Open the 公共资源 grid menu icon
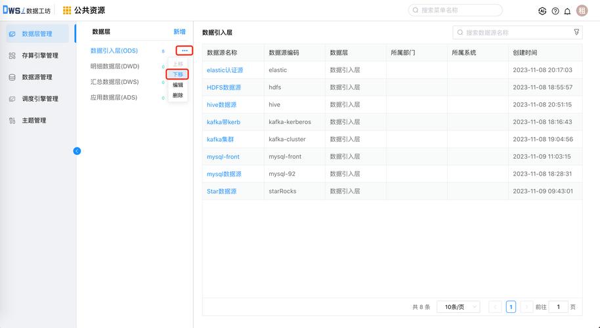 (67, 10)
